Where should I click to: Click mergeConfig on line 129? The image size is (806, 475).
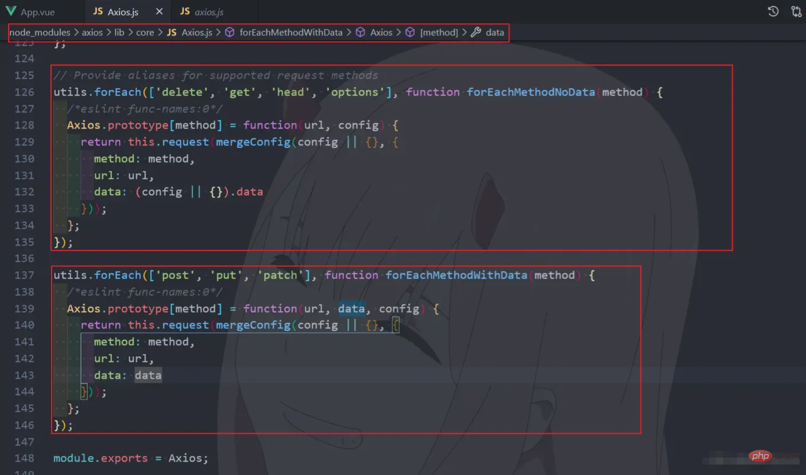coord(253,142)
